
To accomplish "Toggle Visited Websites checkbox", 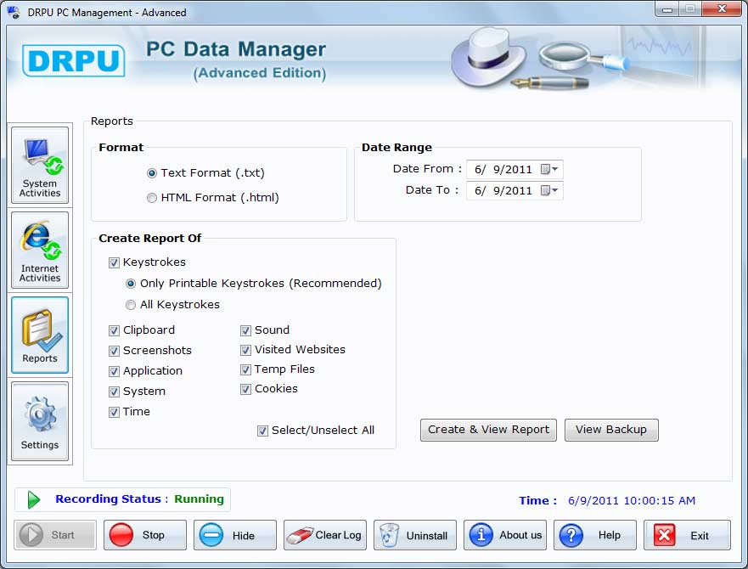I will coord(245,350).
